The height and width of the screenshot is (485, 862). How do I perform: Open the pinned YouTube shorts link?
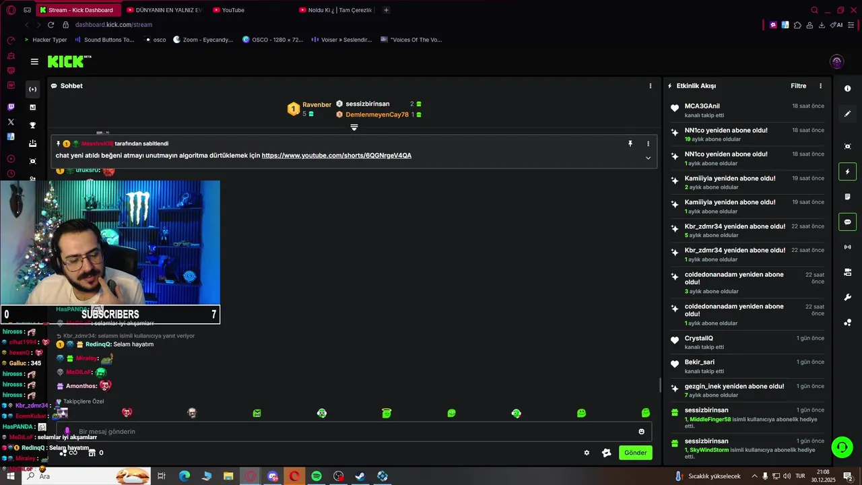pos(337,156)
